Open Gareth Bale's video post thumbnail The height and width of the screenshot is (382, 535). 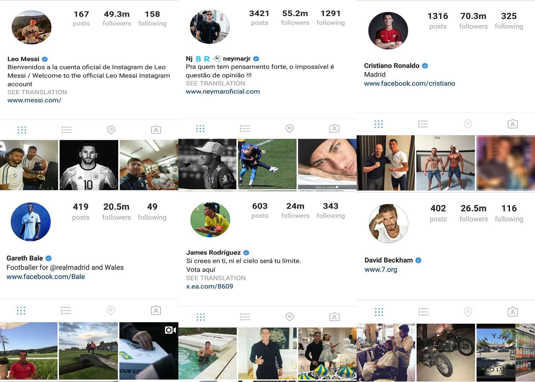pos(149,351)
